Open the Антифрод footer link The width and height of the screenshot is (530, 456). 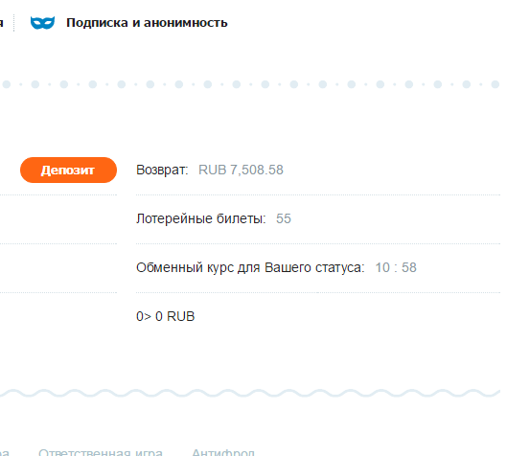pyautogui.click(x=223, y=452)
